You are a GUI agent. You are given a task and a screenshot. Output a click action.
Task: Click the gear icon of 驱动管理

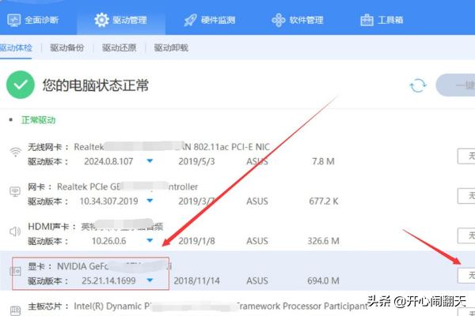coord(101,20)
